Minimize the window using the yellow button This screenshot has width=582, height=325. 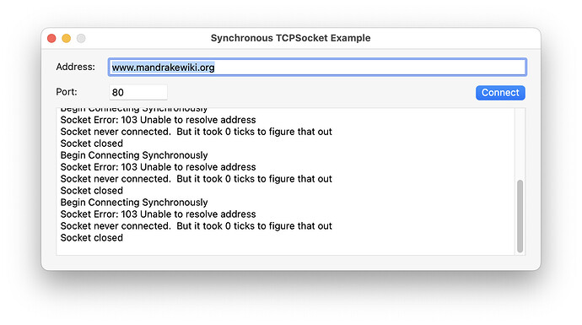pyautogui.click(x=67, y=38)
